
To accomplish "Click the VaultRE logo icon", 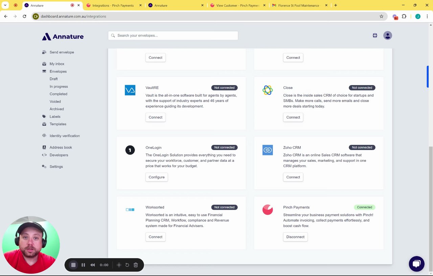I will tap(130, 90).
